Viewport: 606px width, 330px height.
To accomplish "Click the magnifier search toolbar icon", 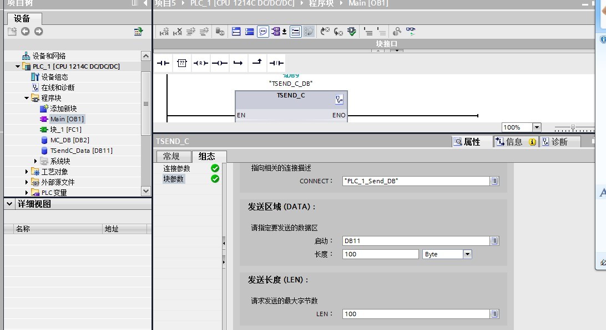I will click(x=397, y=32).
